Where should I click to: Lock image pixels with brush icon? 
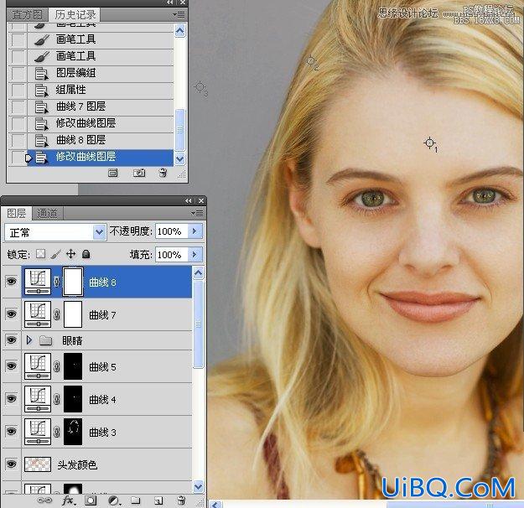coord(56,254)
